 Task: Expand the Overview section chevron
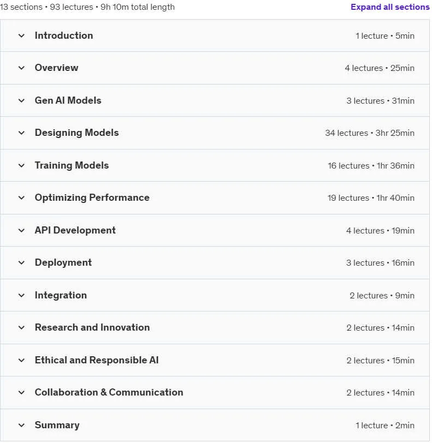(x=21, y=68)
